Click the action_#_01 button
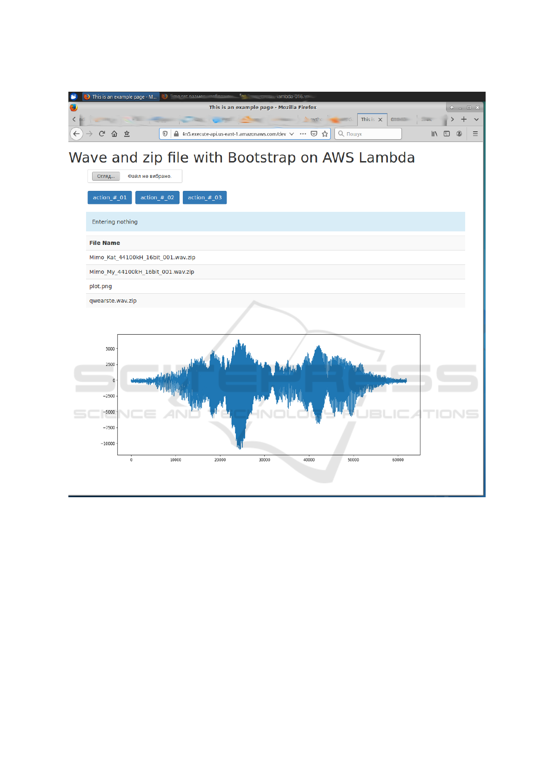Image resolution: width=554 pixels, height=784 pixels. click(110, 197)
